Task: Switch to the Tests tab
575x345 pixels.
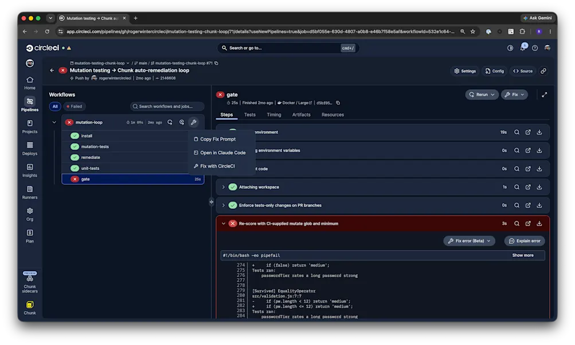Action: point(250,114)
